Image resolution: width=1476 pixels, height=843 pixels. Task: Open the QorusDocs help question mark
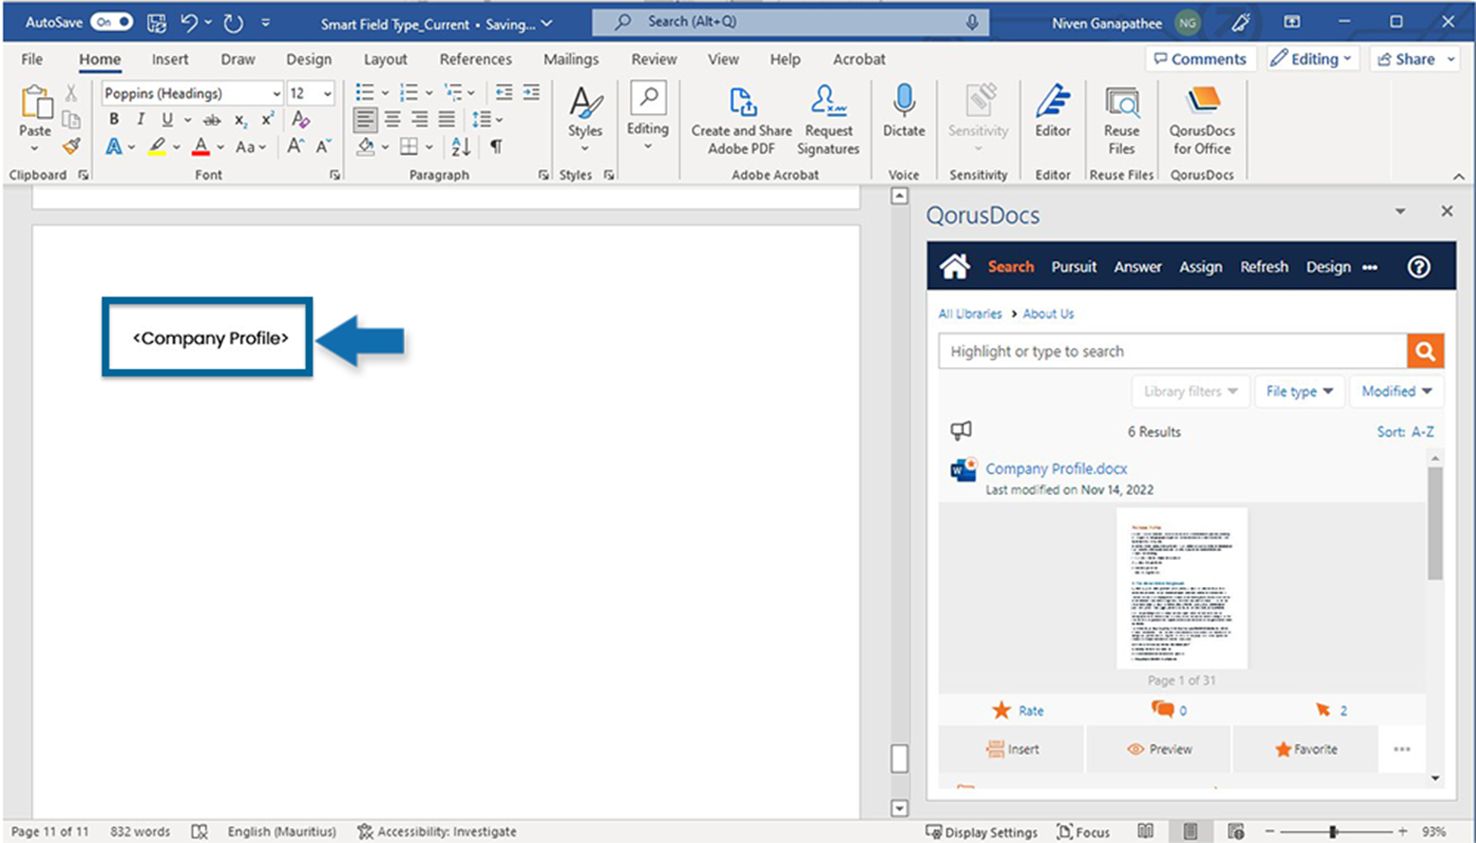tap(1417, 267)
